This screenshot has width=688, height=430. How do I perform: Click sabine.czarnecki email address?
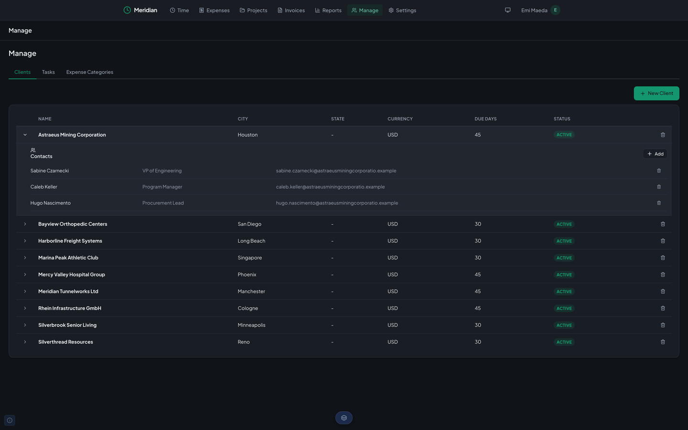(336, 171)
